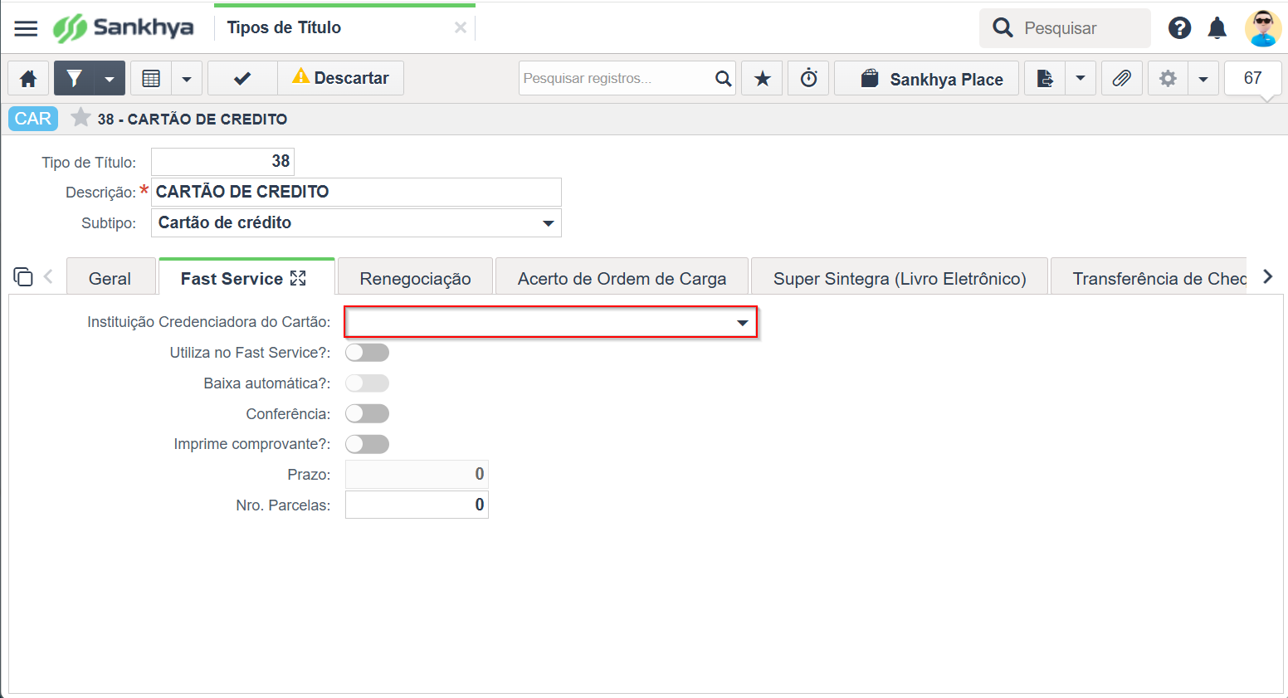Open the stopwatch timer icon

point(808,79)
